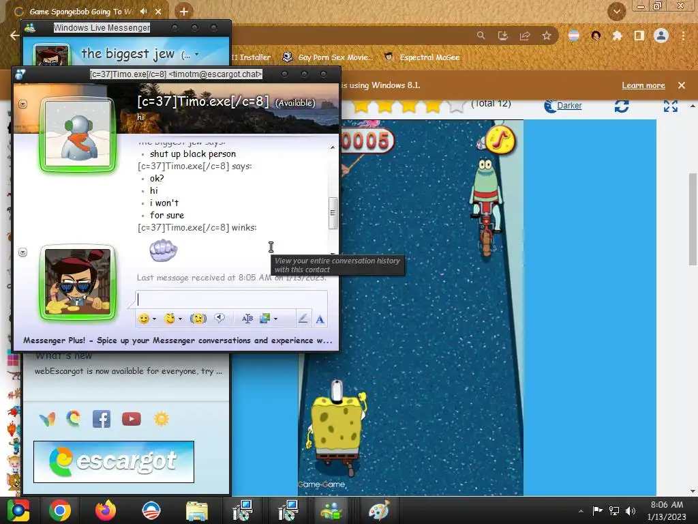Click the contact's snowman display picture

pyautogui.click(x=78, y=133)
